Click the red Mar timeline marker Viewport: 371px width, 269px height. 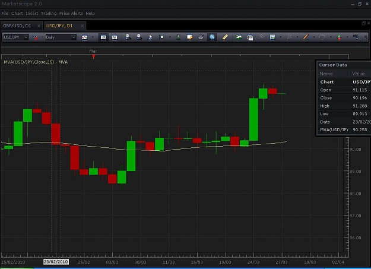(94, 56)
